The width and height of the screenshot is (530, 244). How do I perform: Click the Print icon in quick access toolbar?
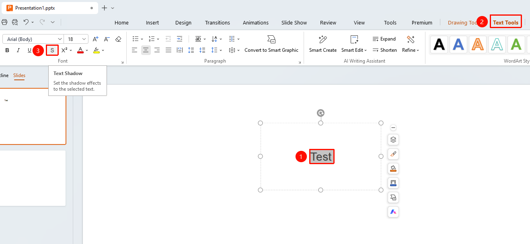click(x=4, y=22)
